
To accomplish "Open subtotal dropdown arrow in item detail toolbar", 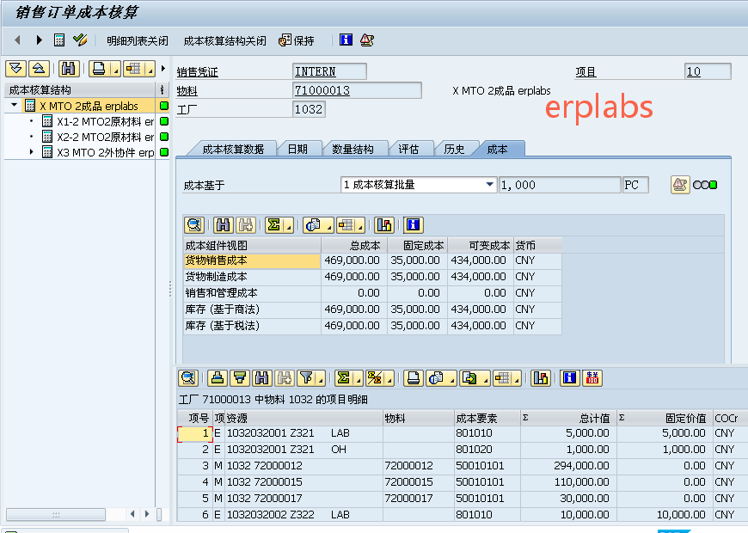I will (389, 380).
